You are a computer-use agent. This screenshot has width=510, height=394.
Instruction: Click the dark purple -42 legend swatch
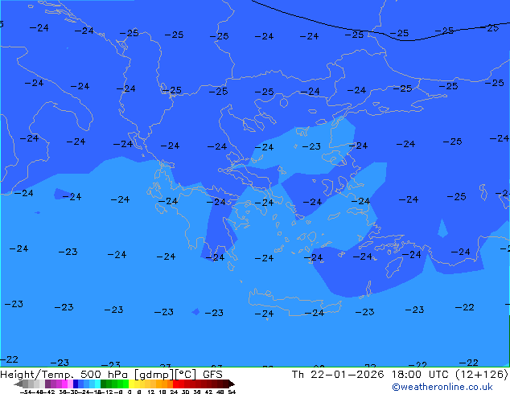47,384
